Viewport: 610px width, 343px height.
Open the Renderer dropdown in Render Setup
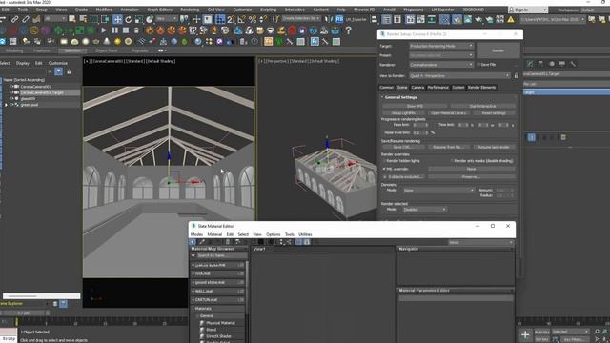440,65
